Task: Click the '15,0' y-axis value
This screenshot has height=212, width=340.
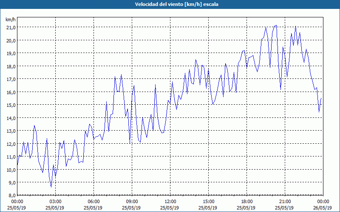Action: point(11,105)
